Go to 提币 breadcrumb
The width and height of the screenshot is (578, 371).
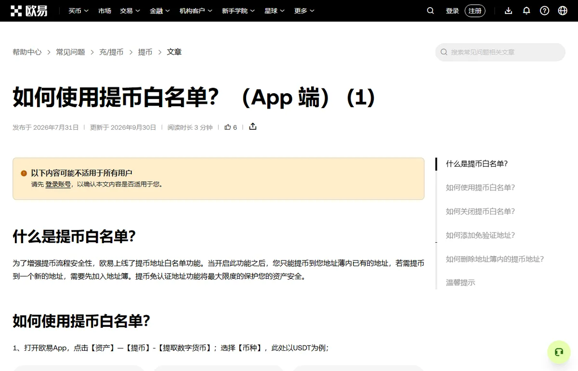[145, 52]
